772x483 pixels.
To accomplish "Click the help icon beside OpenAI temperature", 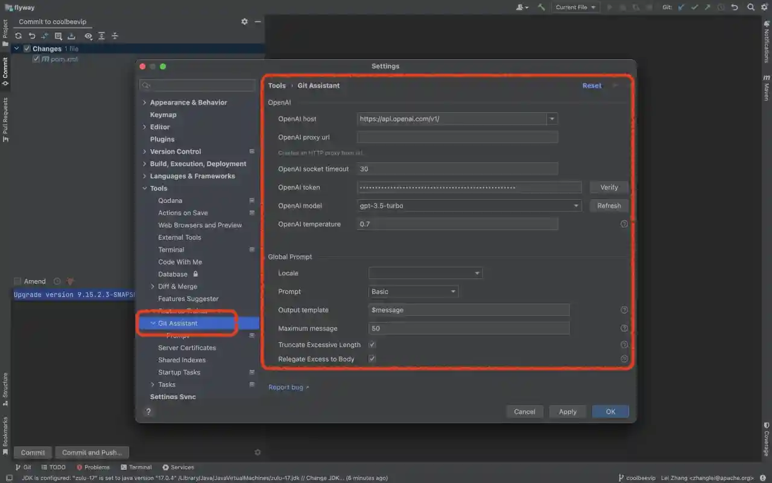I will pos(624,224).
